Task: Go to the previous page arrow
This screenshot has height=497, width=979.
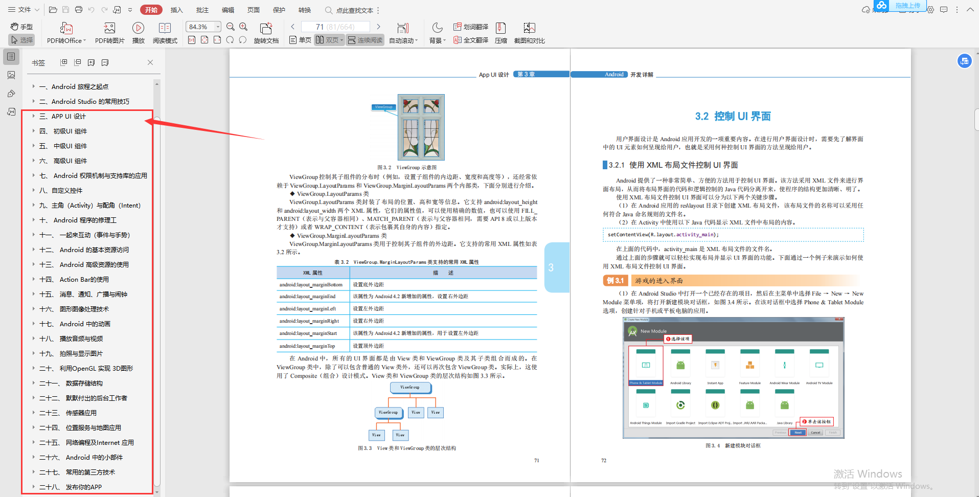Action: 292,27
